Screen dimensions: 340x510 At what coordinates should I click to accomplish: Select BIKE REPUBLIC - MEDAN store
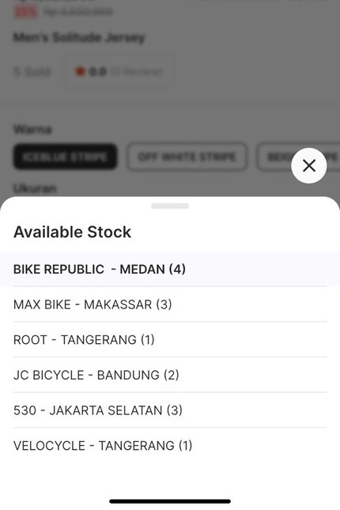(170, 269)
